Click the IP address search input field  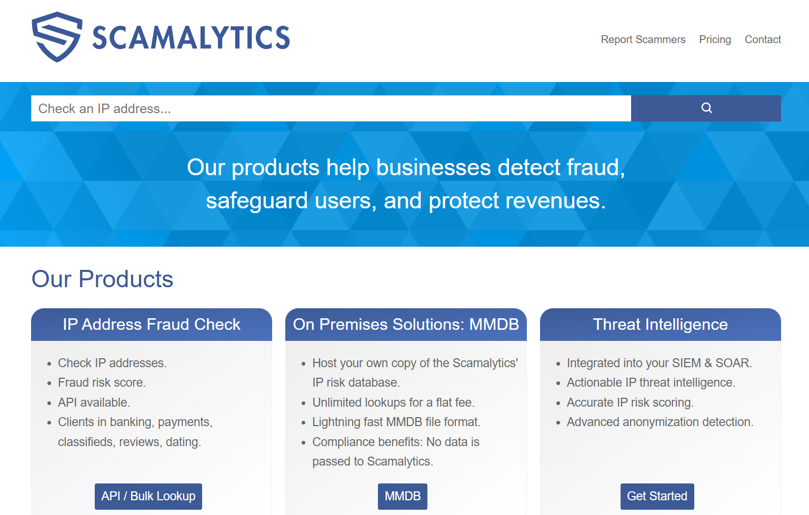[x=331, y=108]
